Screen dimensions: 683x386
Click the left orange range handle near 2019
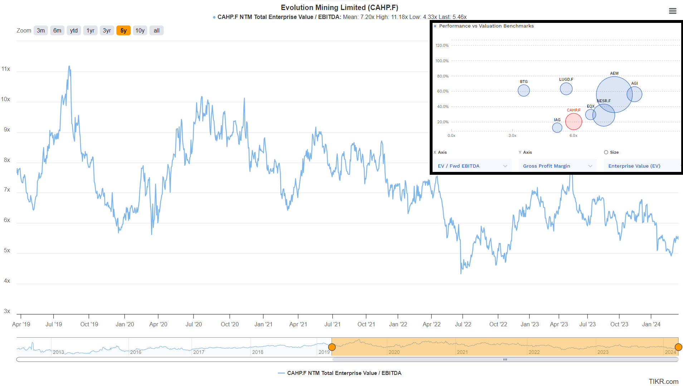(332, 347)
